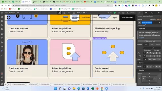Select the tablet breakpoint icon

click(65, 13)
